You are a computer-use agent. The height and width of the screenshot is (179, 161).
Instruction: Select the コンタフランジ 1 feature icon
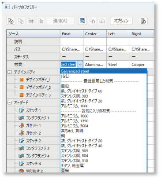coord(22,118)
